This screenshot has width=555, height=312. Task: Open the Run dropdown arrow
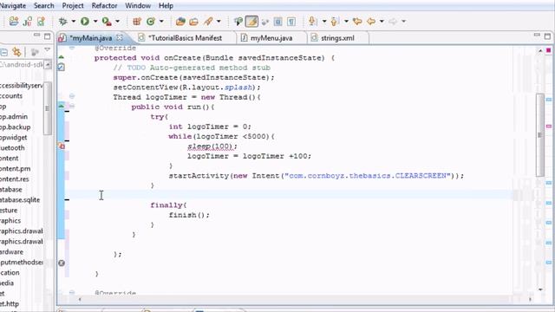point(95,22)
